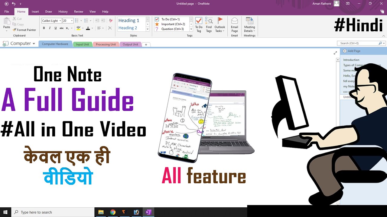The image size is (387, 217).
Task: Select the Processing Unit section tab
Action: point(106,44)
